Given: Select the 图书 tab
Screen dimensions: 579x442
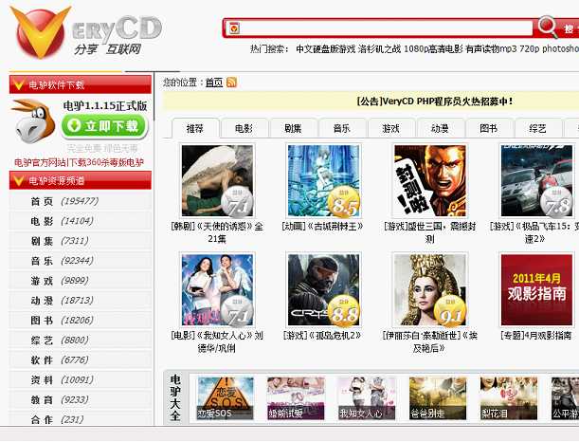Looking at the screenshot, I should pyautogui.click(x=489, y=128).
